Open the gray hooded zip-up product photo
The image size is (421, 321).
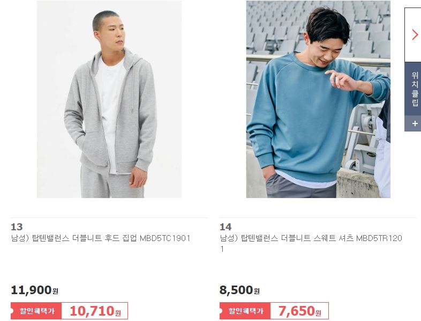(109, 99)
